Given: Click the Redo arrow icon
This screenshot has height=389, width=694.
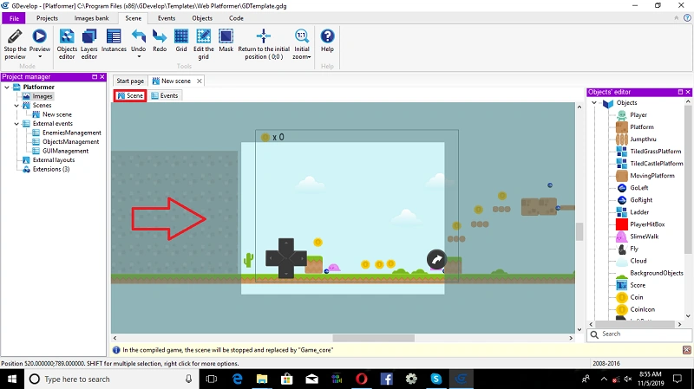Looking at the screenshot, I should (160, 36).
